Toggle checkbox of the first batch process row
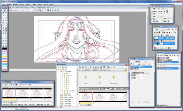 coord(131,66)
